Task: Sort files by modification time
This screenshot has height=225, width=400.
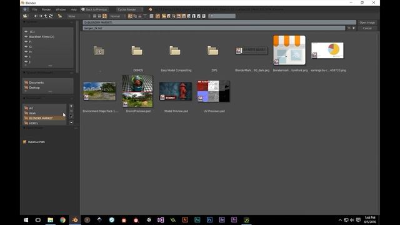Action: (x=140, y=16)
